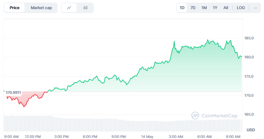Open the three-dot more options menu

point(255,8)
